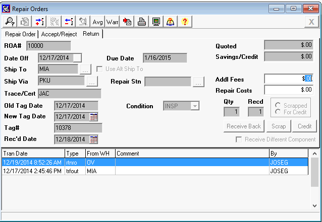Open help with yellow question mark icon

[185, 22]
